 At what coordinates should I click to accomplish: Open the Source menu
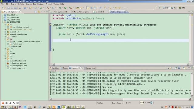point(13,4)
